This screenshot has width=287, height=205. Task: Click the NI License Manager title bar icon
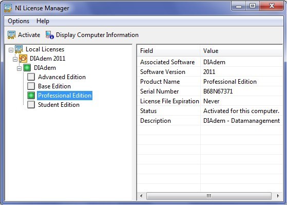(8, 8)
